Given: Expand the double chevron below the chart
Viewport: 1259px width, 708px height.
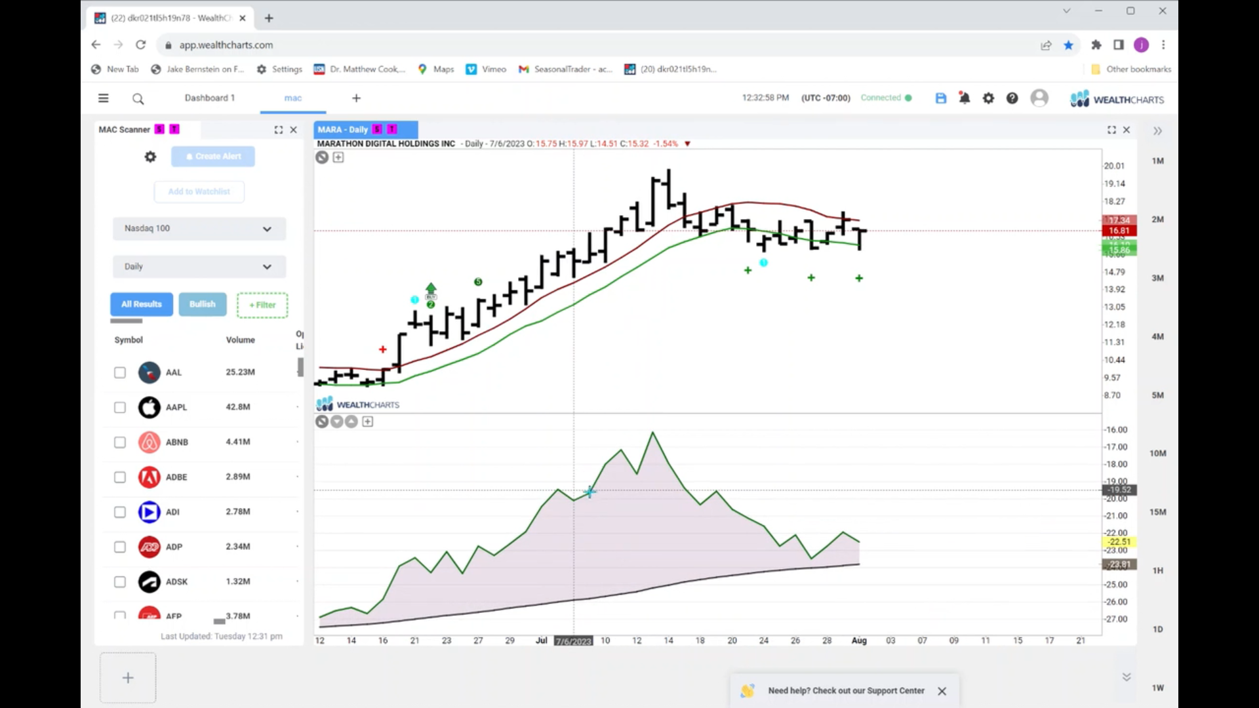Looking at the screenshot, I should click(x=1127, y=677).
